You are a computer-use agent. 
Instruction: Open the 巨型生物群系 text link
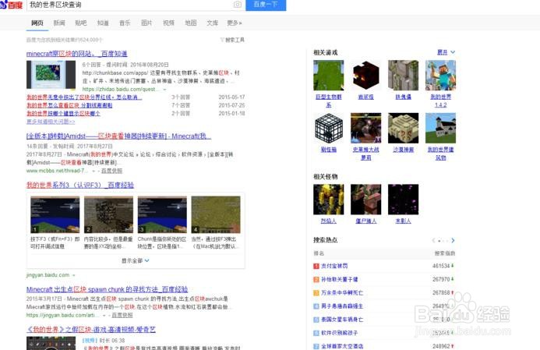pos(329,101)
